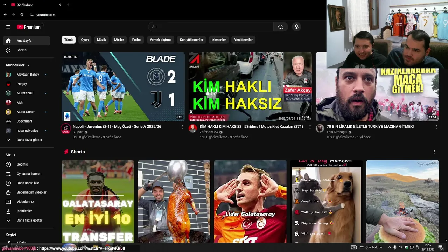This screenshot has height=252, width=448.
Task: Open Galatasaray En İyi 10 Transfer short
Action: pos(98,201)
